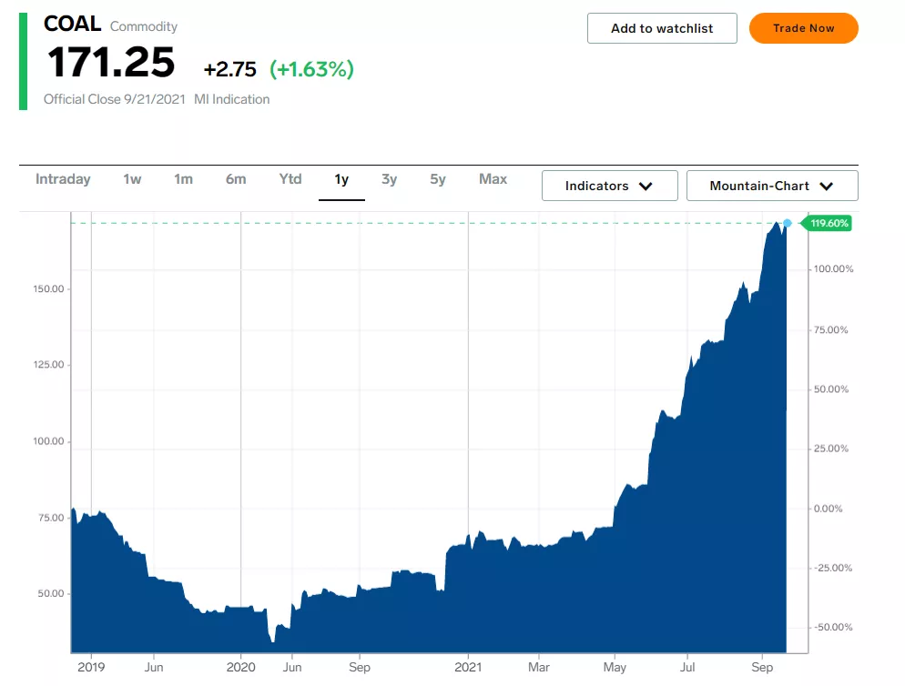Click the blue current-price dot on chart
The height and width of the screenshot is (686, 905).
tap(788, 223)
